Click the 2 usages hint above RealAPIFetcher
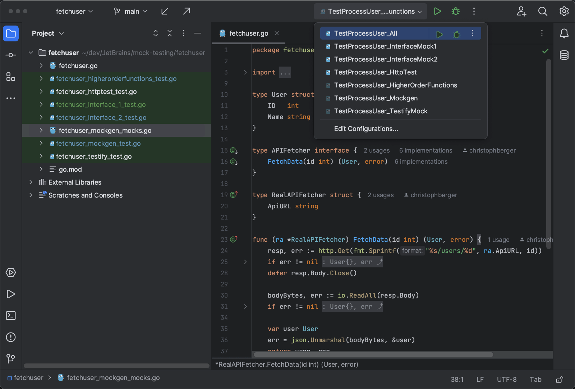 click(380, 195)
